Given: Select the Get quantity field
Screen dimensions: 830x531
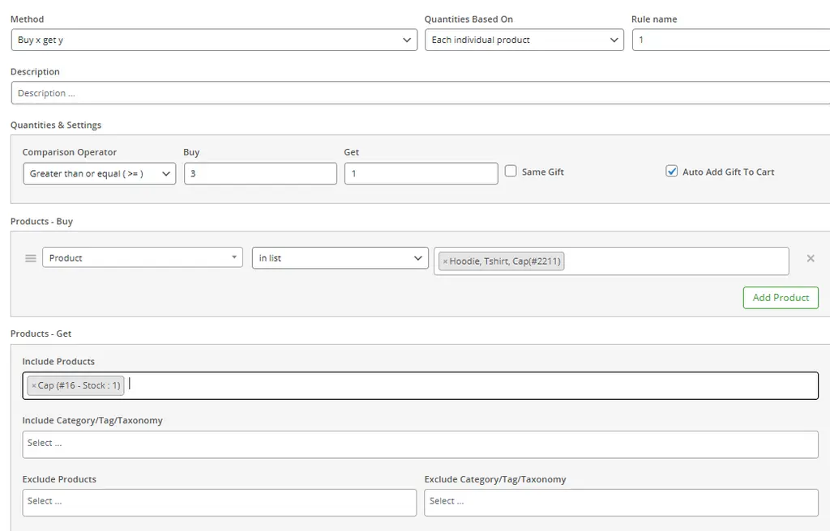Looking at the screenshot, I should (x=420, y=174).
